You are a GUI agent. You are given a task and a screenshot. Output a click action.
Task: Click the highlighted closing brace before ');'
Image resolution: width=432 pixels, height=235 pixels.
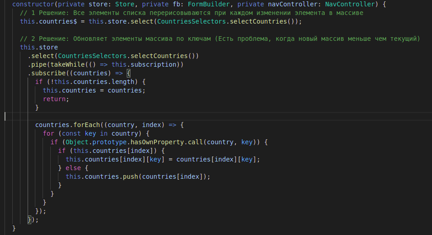(29, 220)
